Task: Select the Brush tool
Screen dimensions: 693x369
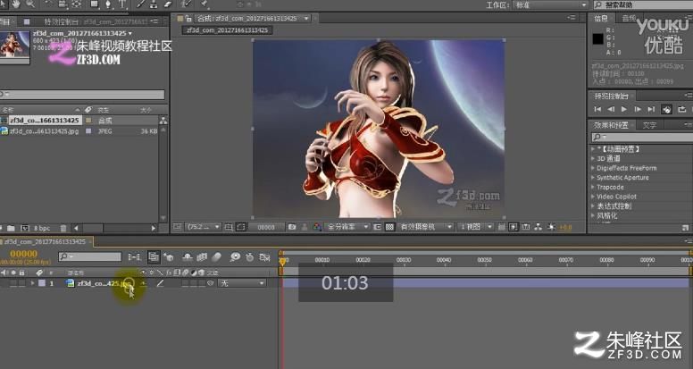Action: click(x=140, y=4)
